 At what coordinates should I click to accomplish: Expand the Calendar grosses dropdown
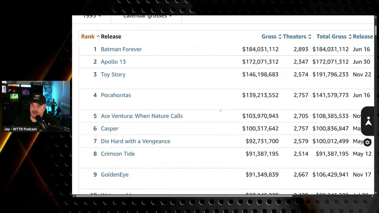147,16
